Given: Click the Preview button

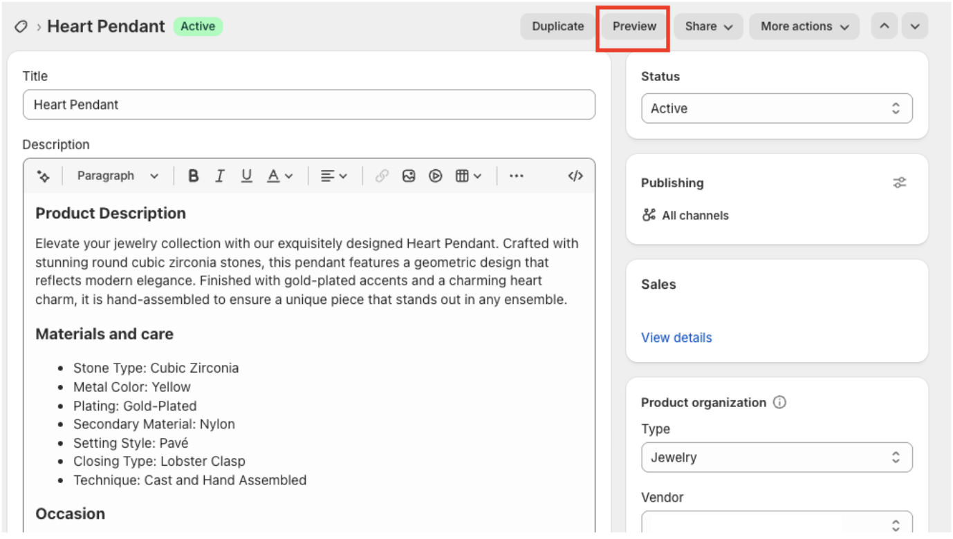Looking at the screenshot, I should pyautogui.click(x=634, y=26).
